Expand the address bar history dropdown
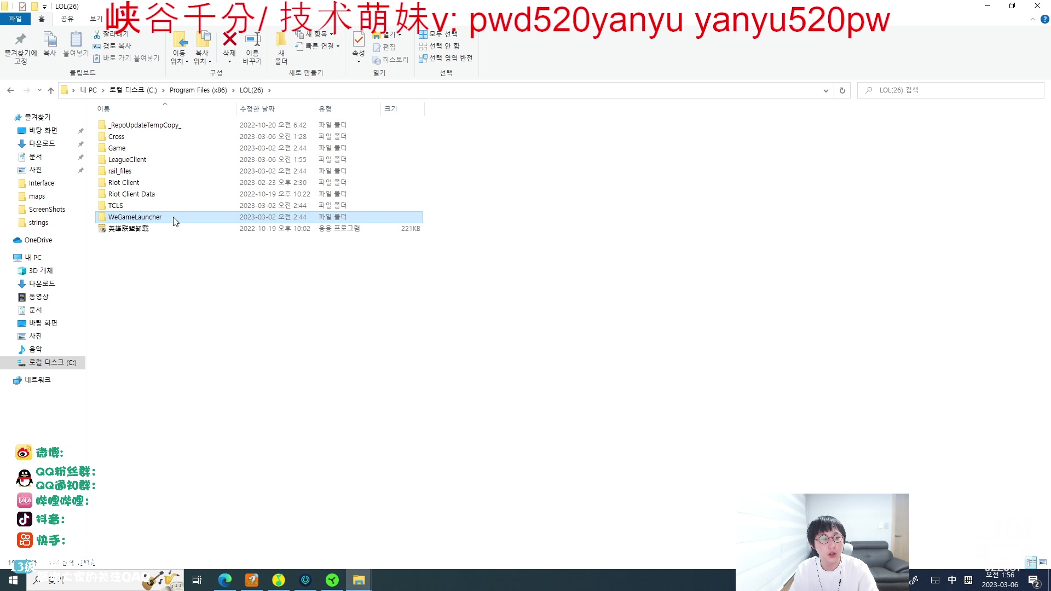 [825, 90]
